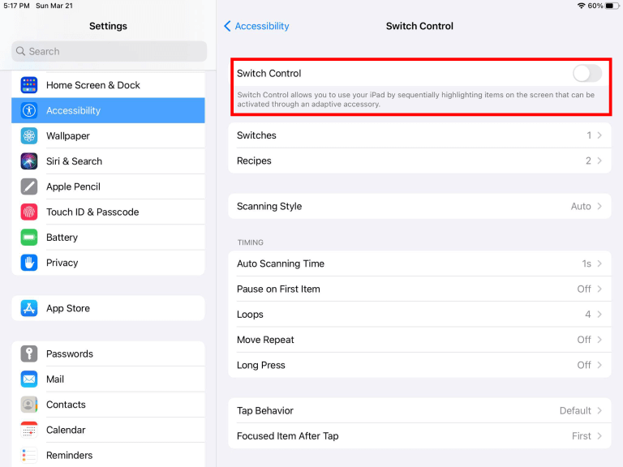This screenshot has width=623, height=467.
Task: Tap the App Store icon
Action: pos(29,308)
